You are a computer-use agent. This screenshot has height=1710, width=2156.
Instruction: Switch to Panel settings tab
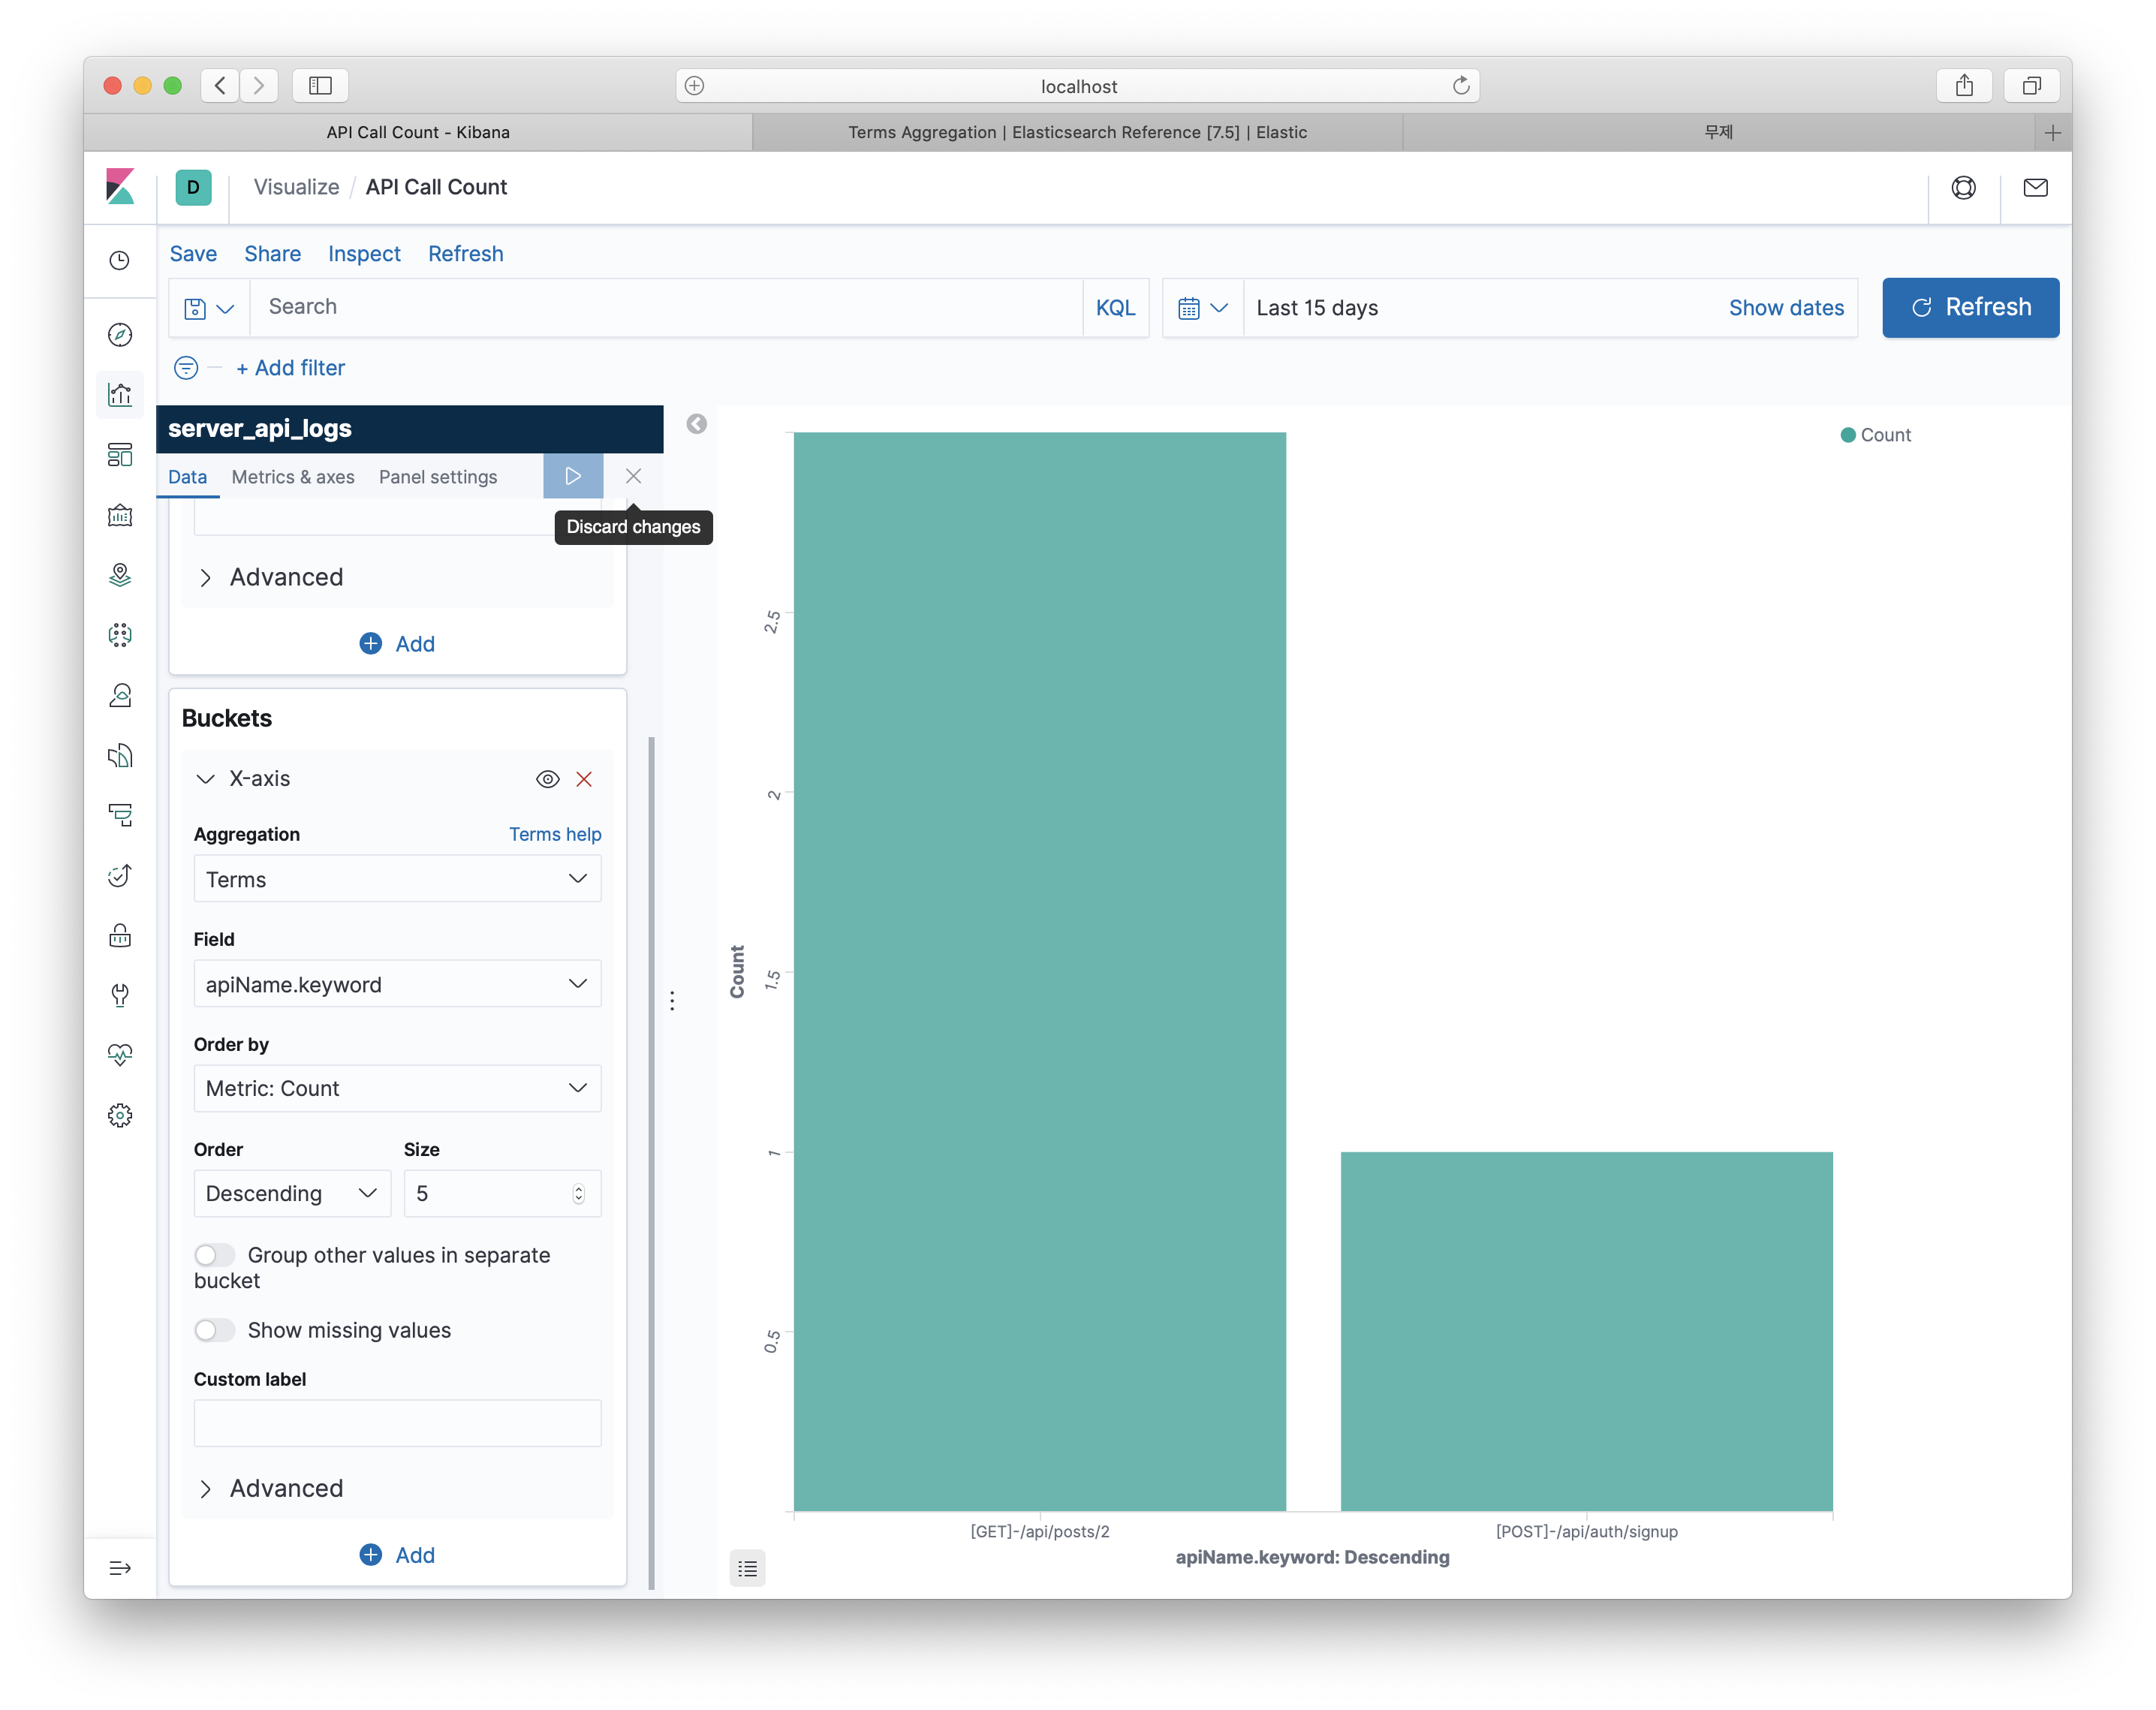click(x=438, y=477)
